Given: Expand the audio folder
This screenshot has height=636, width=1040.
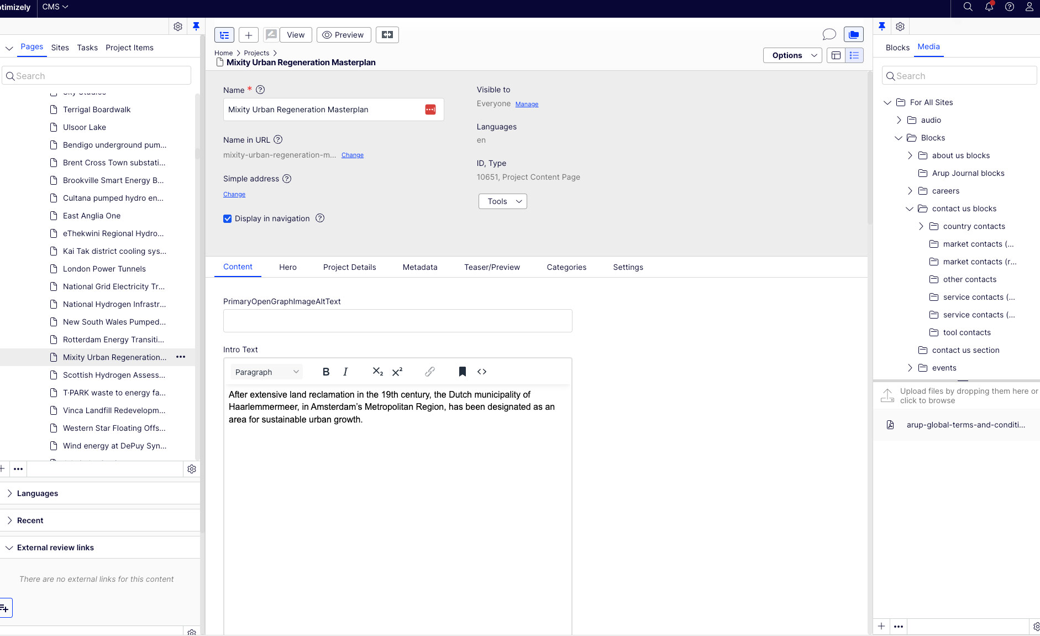Looking at the screenshot, I should (x=899, y=120).
